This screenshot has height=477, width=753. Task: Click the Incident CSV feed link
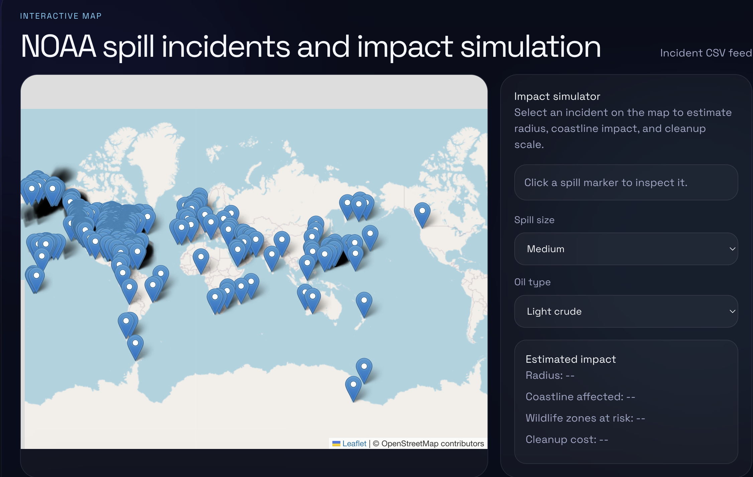coord(706,53)
